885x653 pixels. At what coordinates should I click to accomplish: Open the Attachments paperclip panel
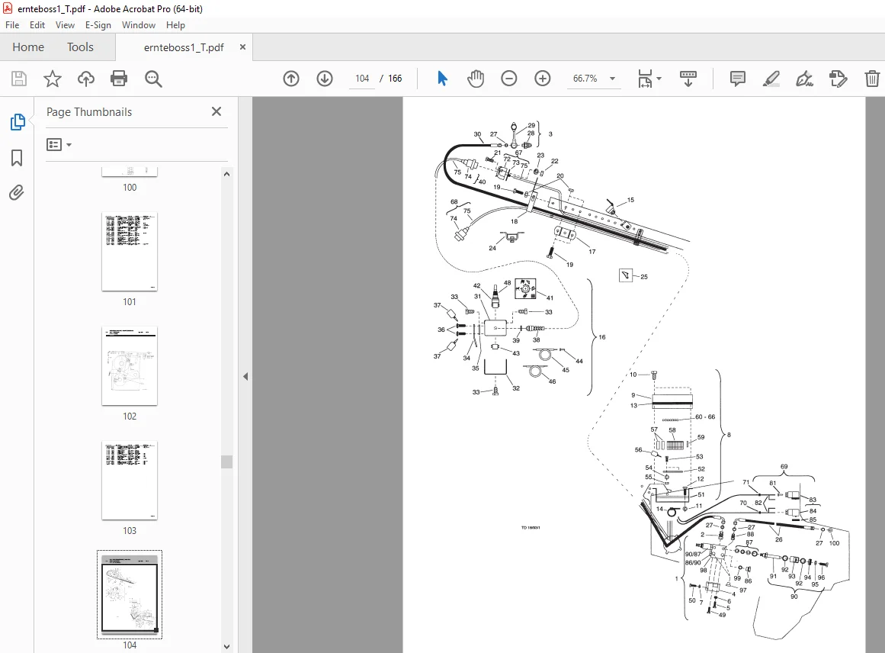pyautogui.click(x=17, y=193)
